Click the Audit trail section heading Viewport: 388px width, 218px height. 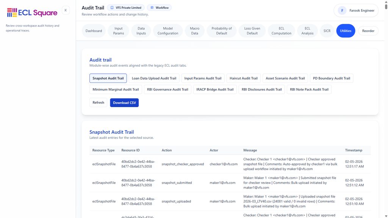pyautogui.click(x=100, y=60)
